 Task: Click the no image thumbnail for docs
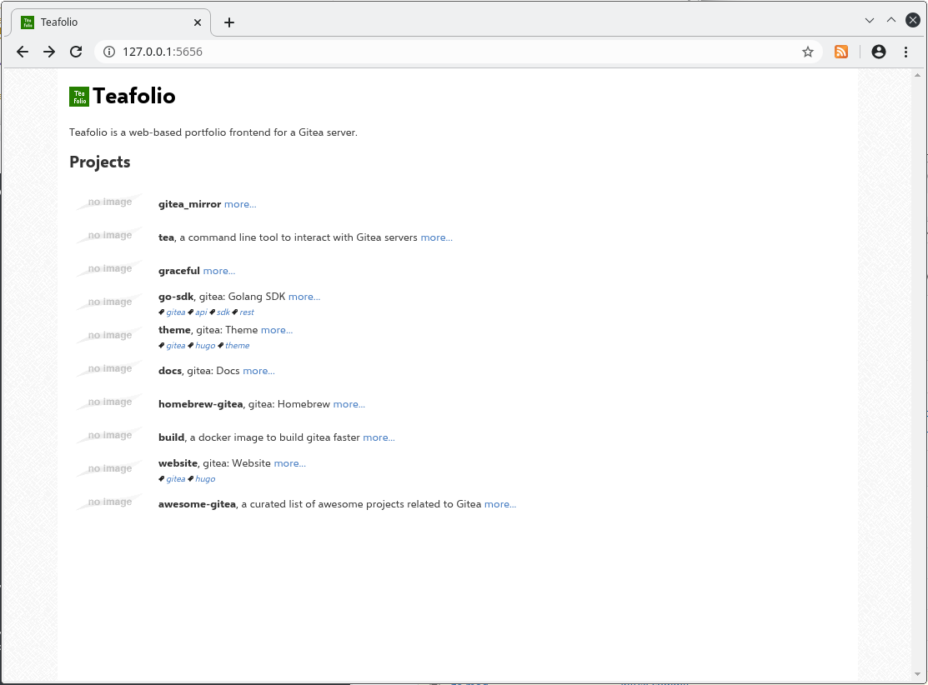tap(110, 369)
